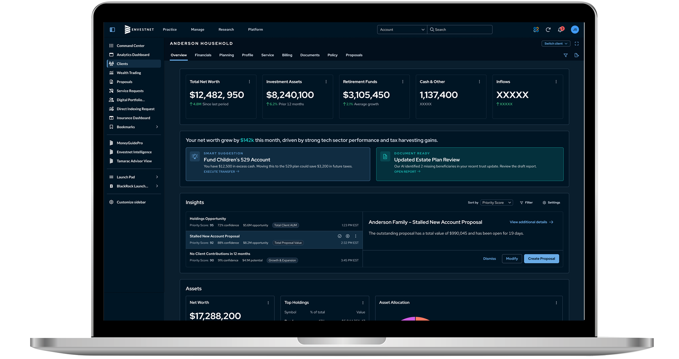Mark Stalled New Account Proposal as done
679x359 pixels.
click(339, 236)
